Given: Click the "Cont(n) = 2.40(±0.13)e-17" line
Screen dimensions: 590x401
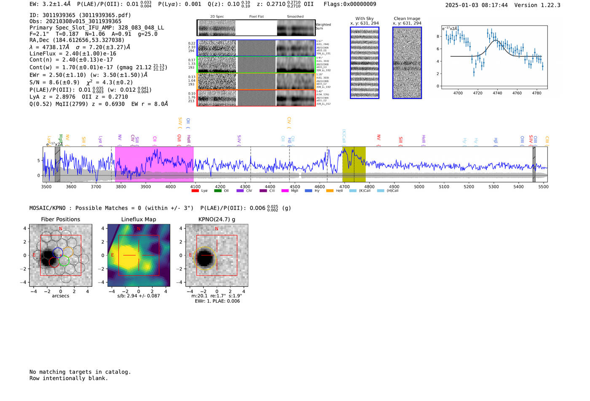Looking at the screenshot, I should pos(71,60).
